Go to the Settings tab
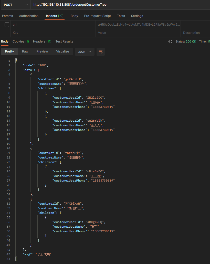The height and width of the screenshot is (264, 210). click(x=137, y=16)
